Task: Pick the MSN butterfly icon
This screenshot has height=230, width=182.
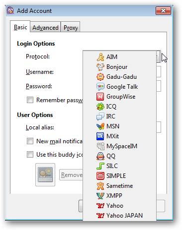Action: coord(100,126)
